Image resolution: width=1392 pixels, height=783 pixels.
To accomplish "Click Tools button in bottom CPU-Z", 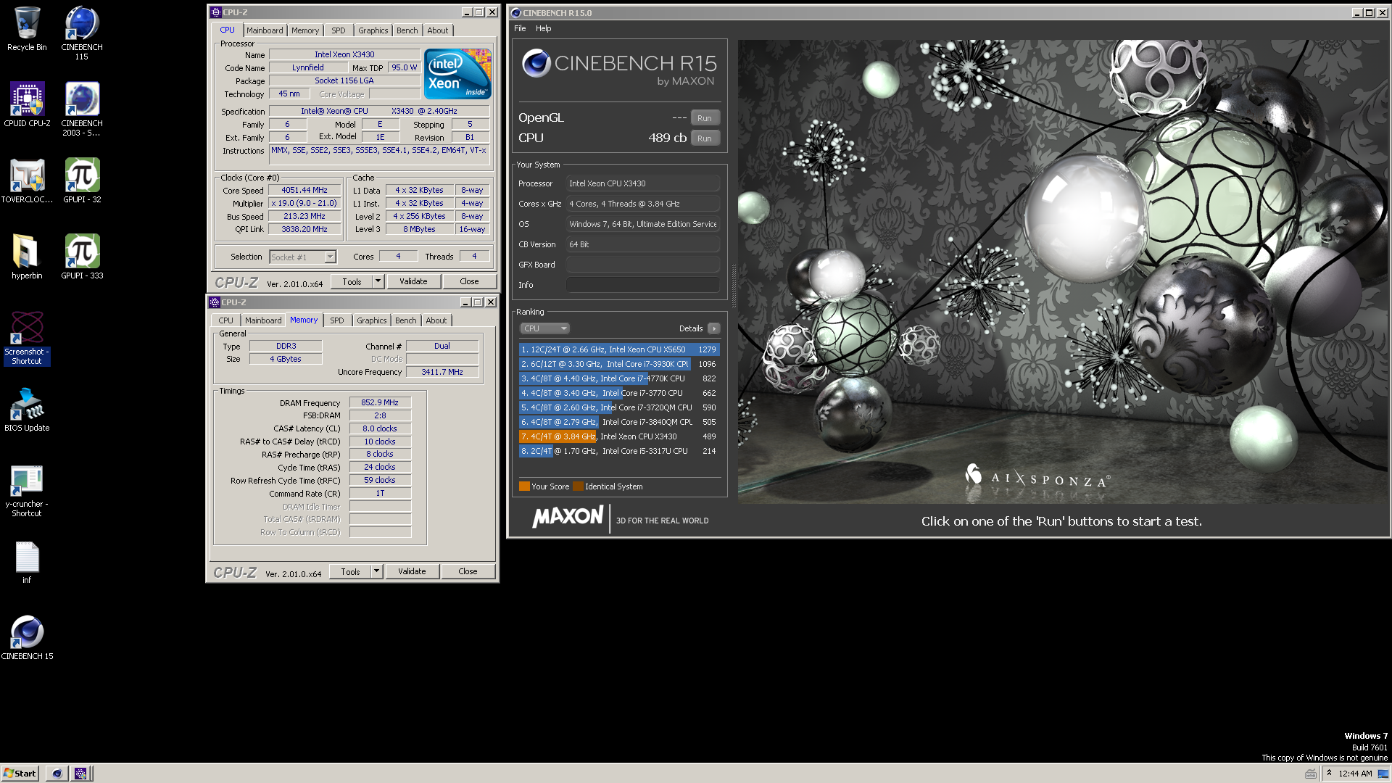I will pos(351,571).
